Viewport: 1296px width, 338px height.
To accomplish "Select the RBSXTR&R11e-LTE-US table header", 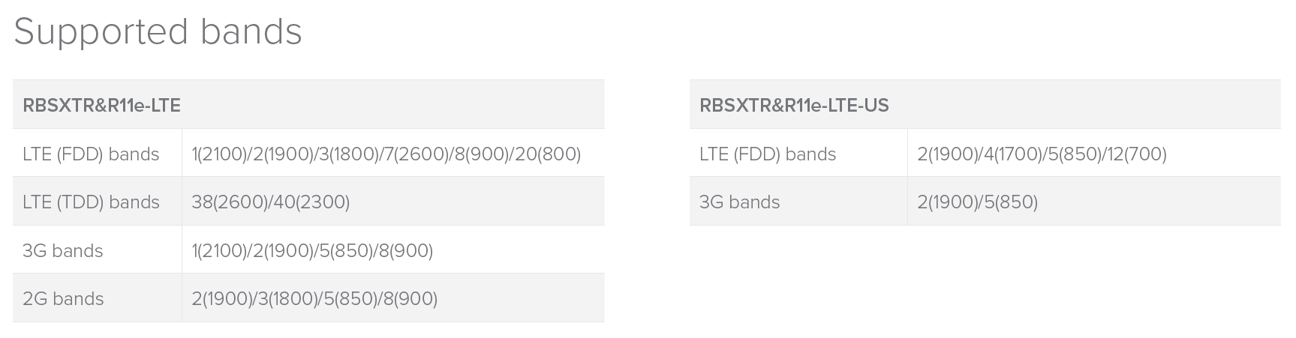I will (x=794, y=106).
